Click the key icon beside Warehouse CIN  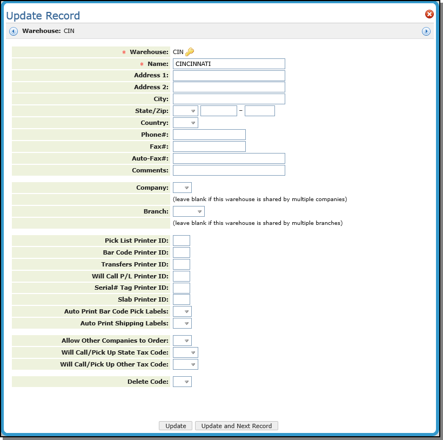(190, 52)
